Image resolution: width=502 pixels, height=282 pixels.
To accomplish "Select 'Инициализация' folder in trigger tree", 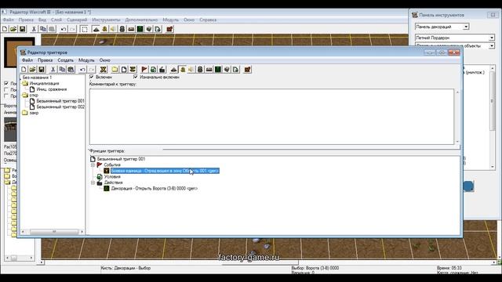I will tap(44, 84).
